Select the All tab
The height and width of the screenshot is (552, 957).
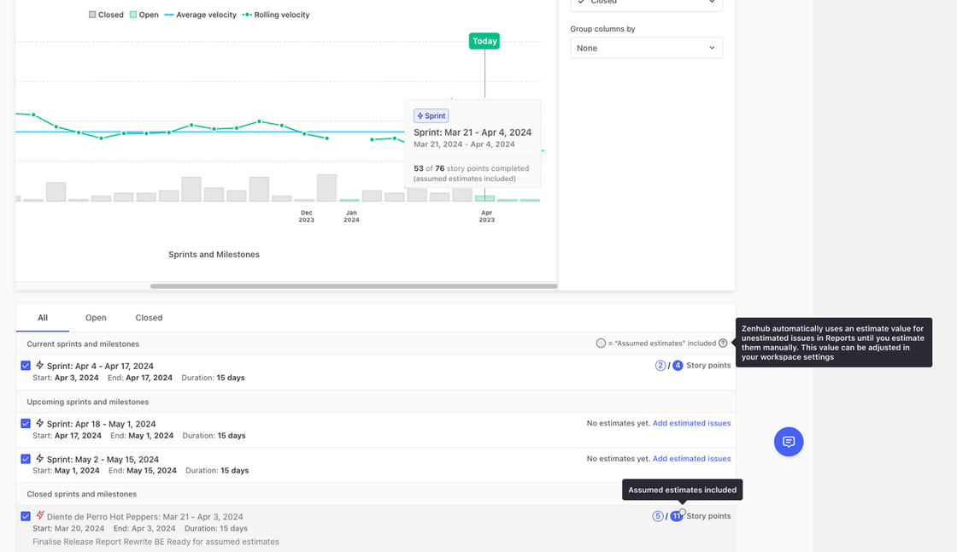tap(43, 318)
